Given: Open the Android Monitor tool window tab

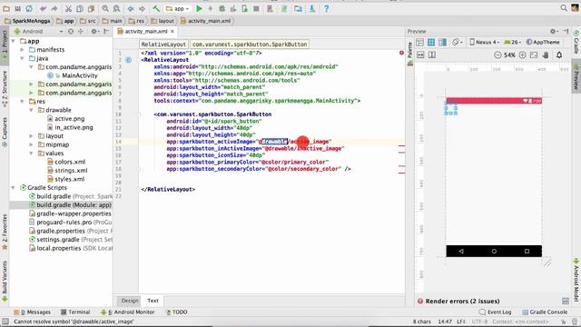Looking at the screenshot, I should (128, 312).
